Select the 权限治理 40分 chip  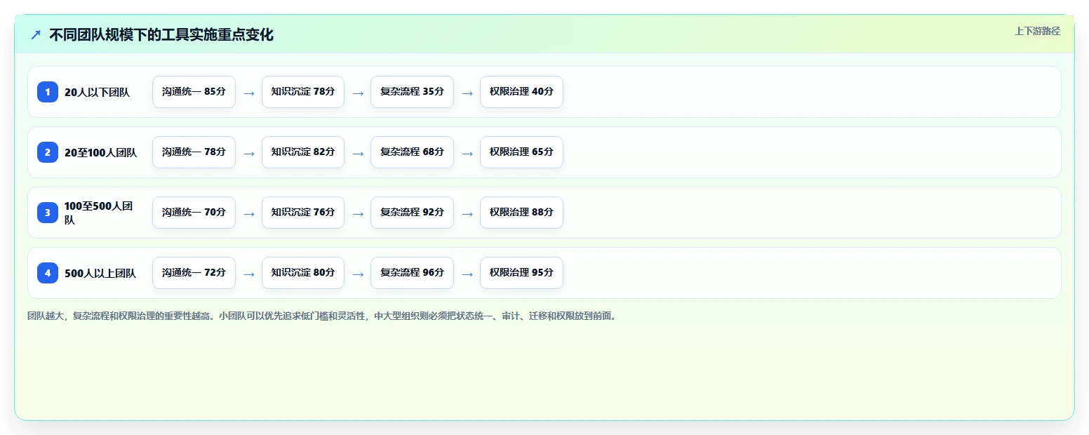tap(521, 92)
